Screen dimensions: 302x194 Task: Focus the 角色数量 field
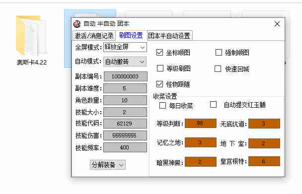[125, 100]
